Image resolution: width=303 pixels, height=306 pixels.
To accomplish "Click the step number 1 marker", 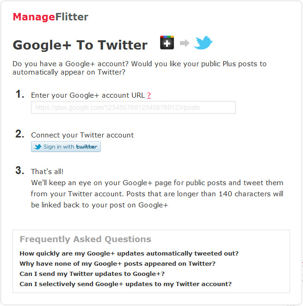I will click(20, 94).
